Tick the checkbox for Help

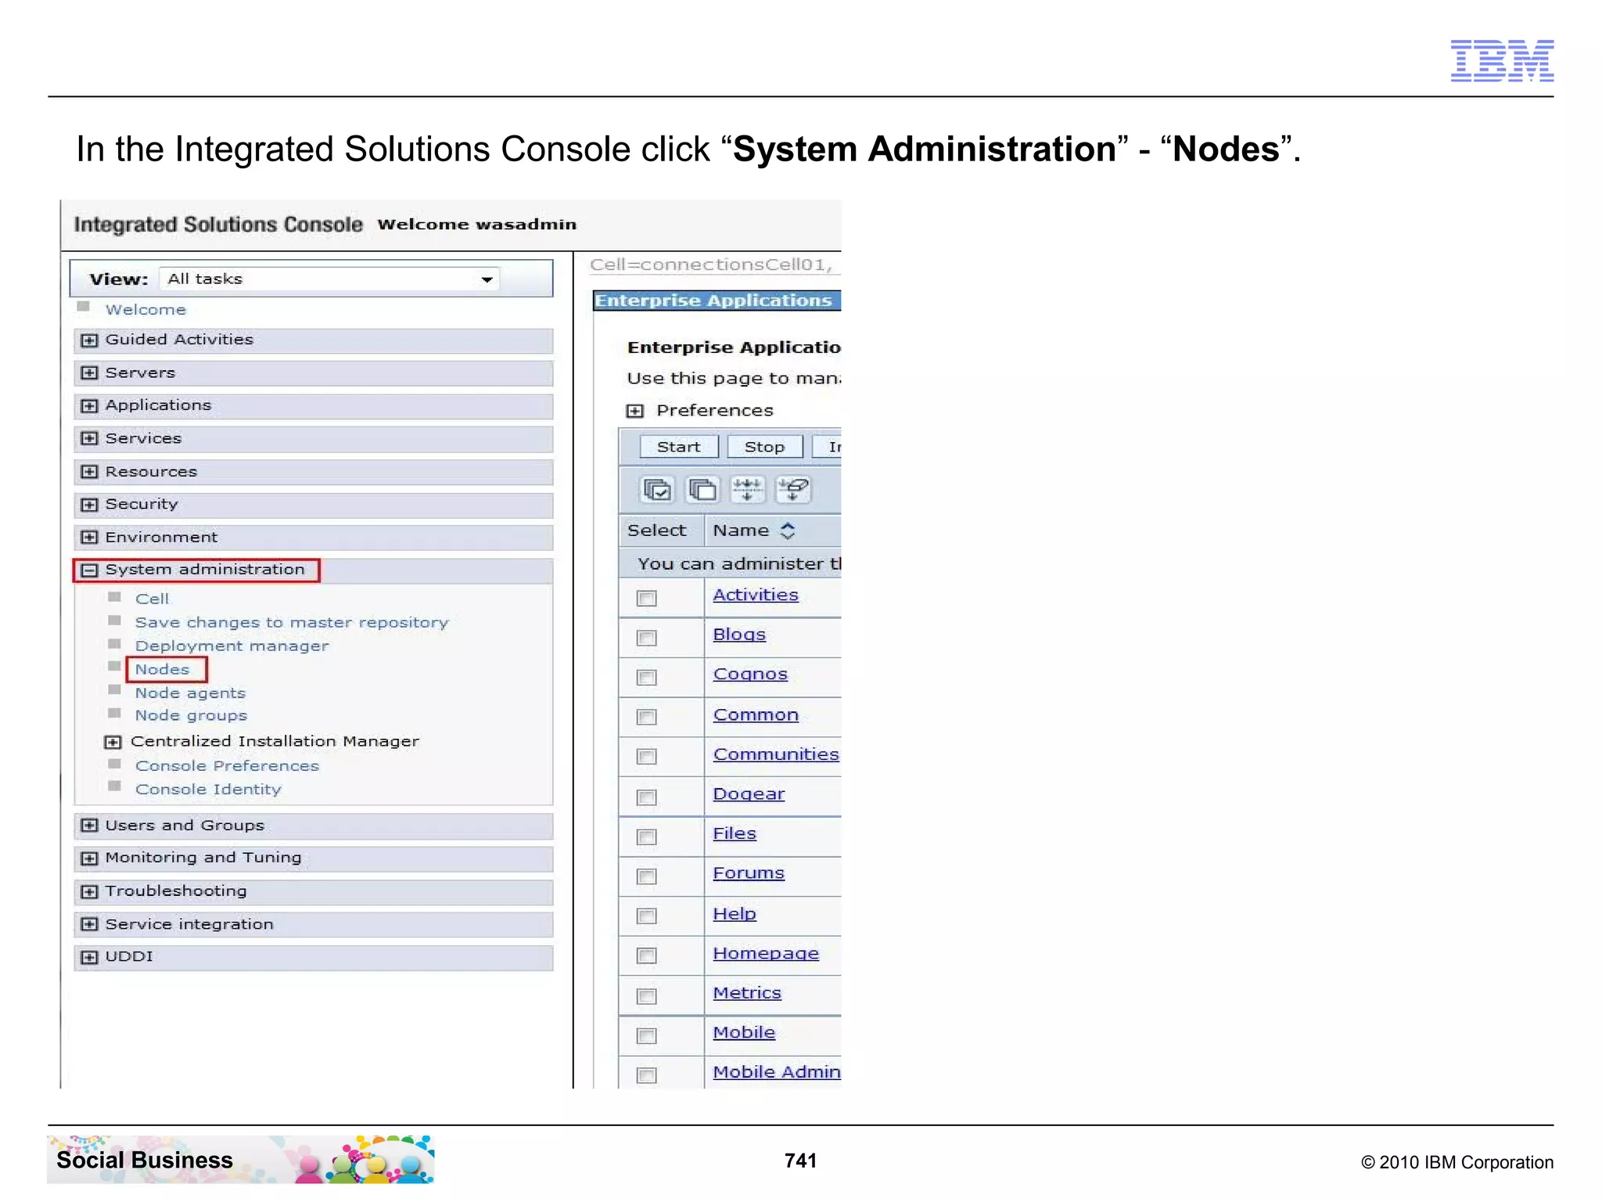tap(646, 916)
